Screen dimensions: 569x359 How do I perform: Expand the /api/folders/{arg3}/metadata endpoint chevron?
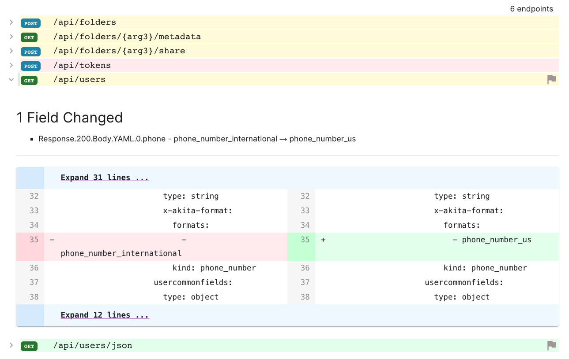point(11,37)
